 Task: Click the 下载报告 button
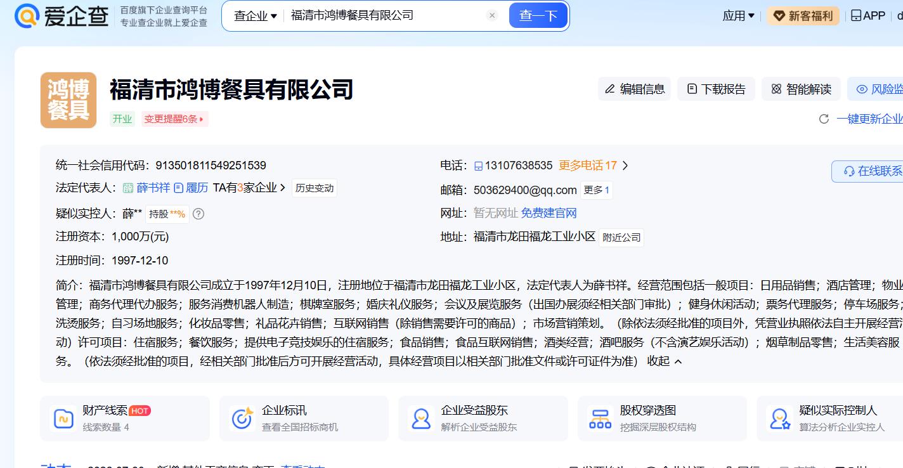pos(717,89)
